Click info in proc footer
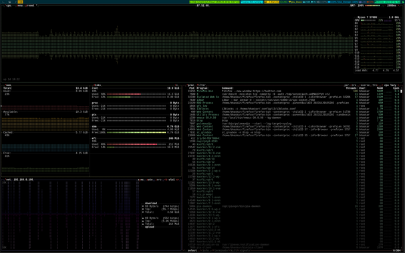The image size is (405, 253). pyautogui.click(x=206, y=250)
